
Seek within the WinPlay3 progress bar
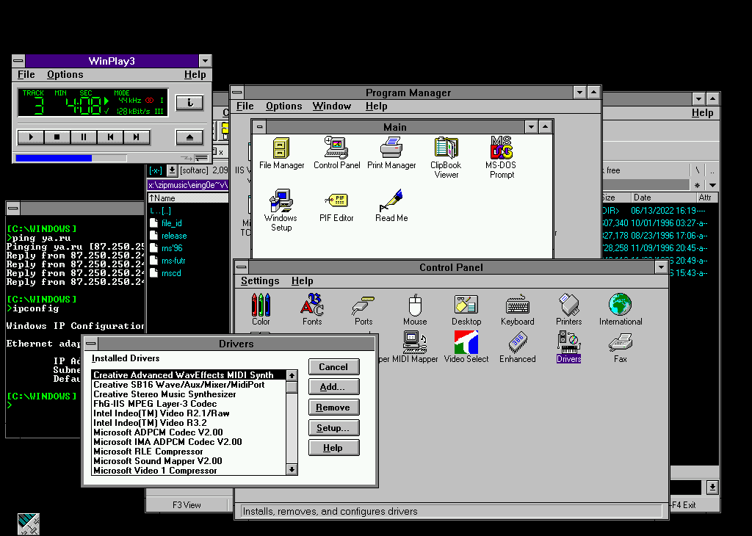(71, 158)
